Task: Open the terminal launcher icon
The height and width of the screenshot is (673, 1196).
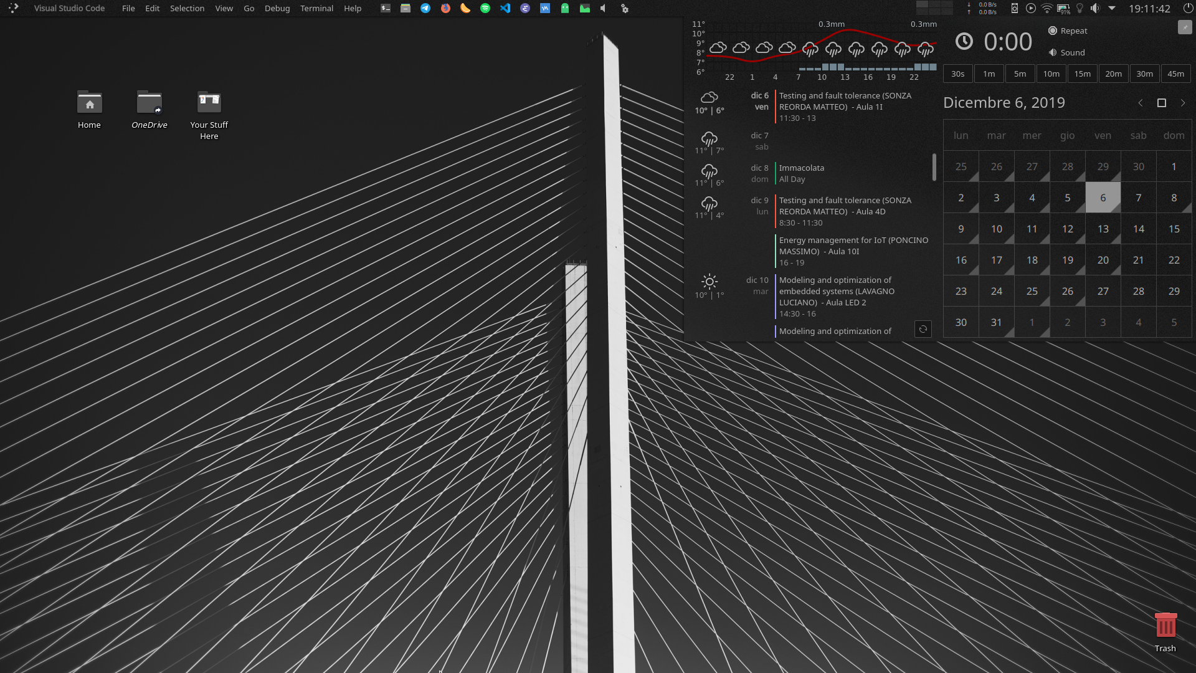Action: point(386,8)
